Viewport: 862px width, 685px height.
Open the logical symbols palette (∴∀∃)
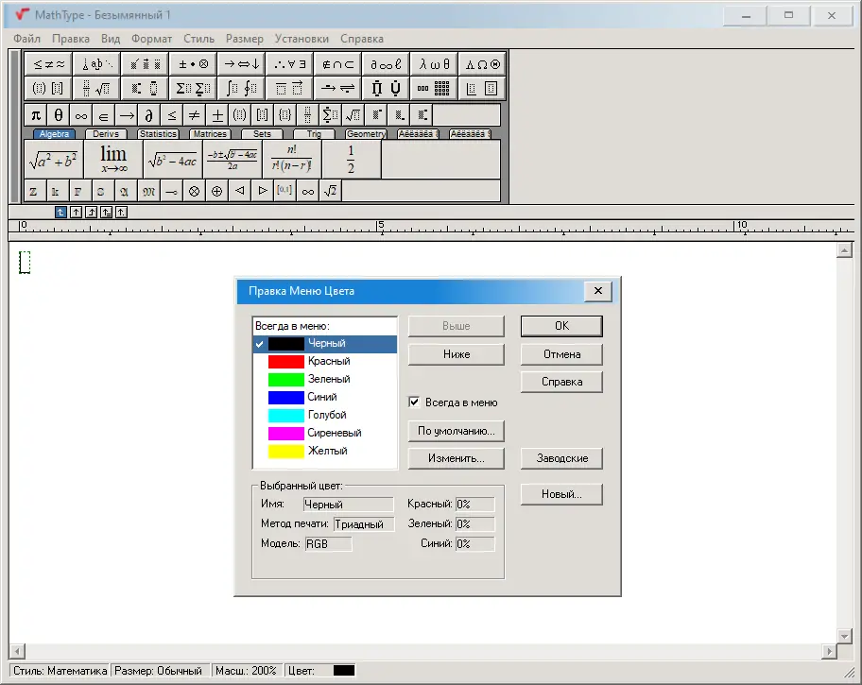pyautogui.click(x=290, y=64)
